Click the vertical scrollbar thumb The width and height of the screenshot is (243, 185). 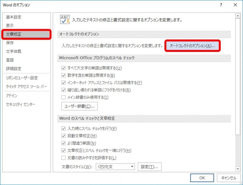click(x=238, y=76)
